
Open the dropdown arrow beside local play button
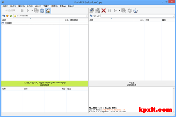pyautogui.click(x=32, y=11)
